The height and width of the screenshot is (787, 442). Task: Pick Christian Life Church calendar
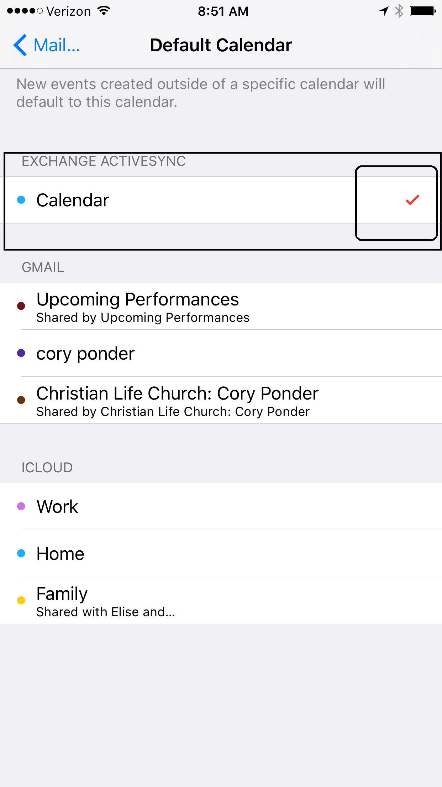point(178,400)
